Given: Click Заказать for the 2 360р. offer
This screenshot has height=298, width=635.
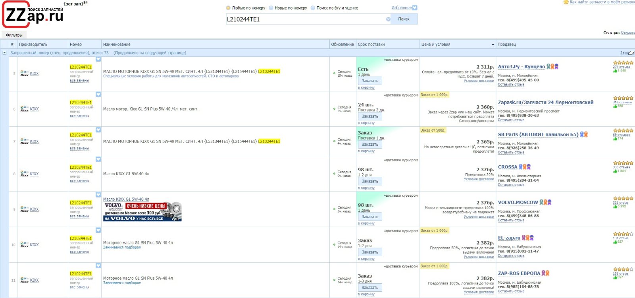Looking at the screenshot, I should [x=370, y=116].
